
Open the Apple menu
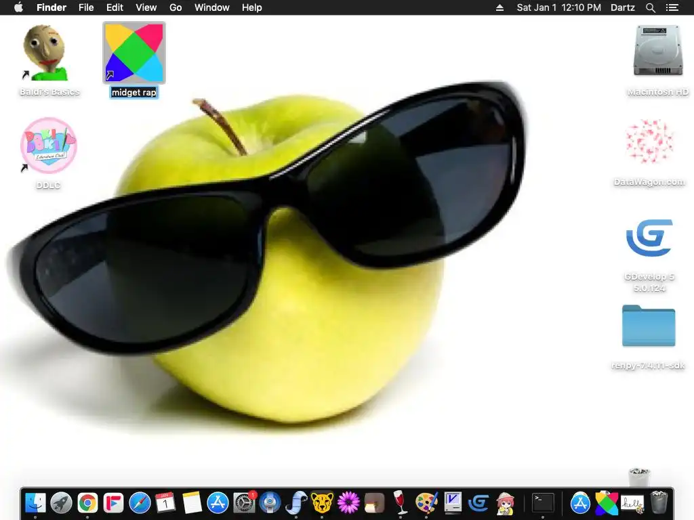(18, 7)
